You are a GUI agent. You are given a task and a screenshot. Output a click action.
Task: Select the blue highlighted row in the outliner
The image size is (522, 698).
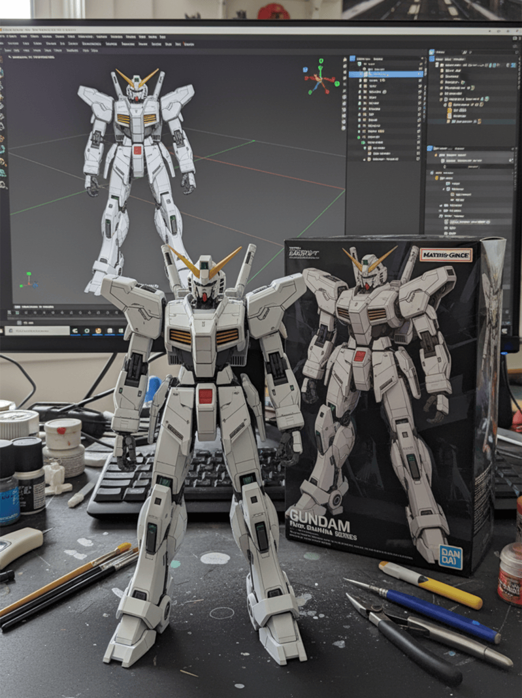(386, 74)
